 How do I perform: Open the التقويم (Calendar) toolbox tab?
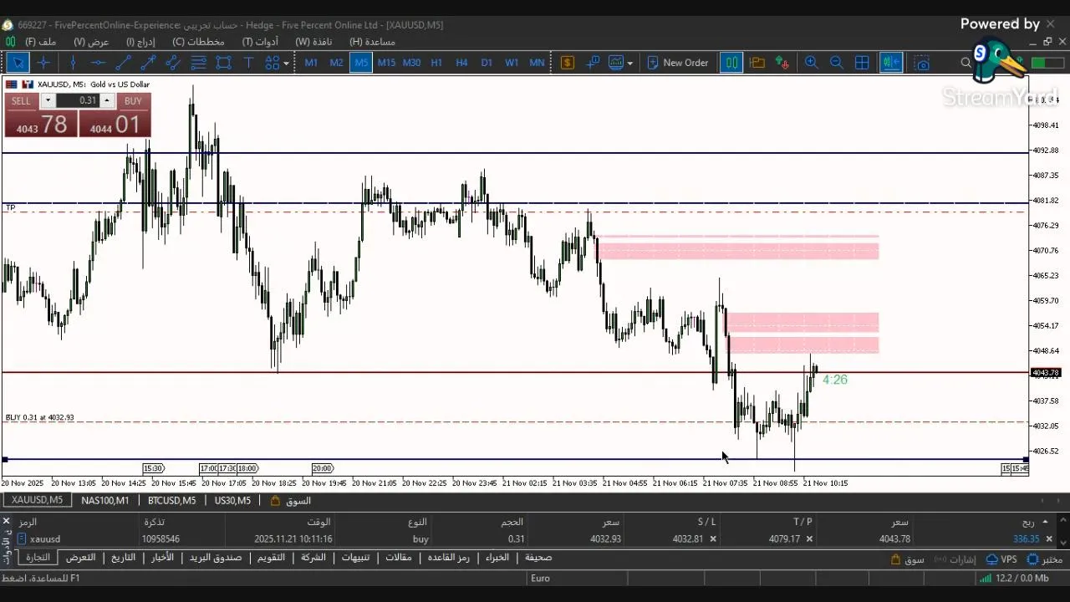[271, 558]
